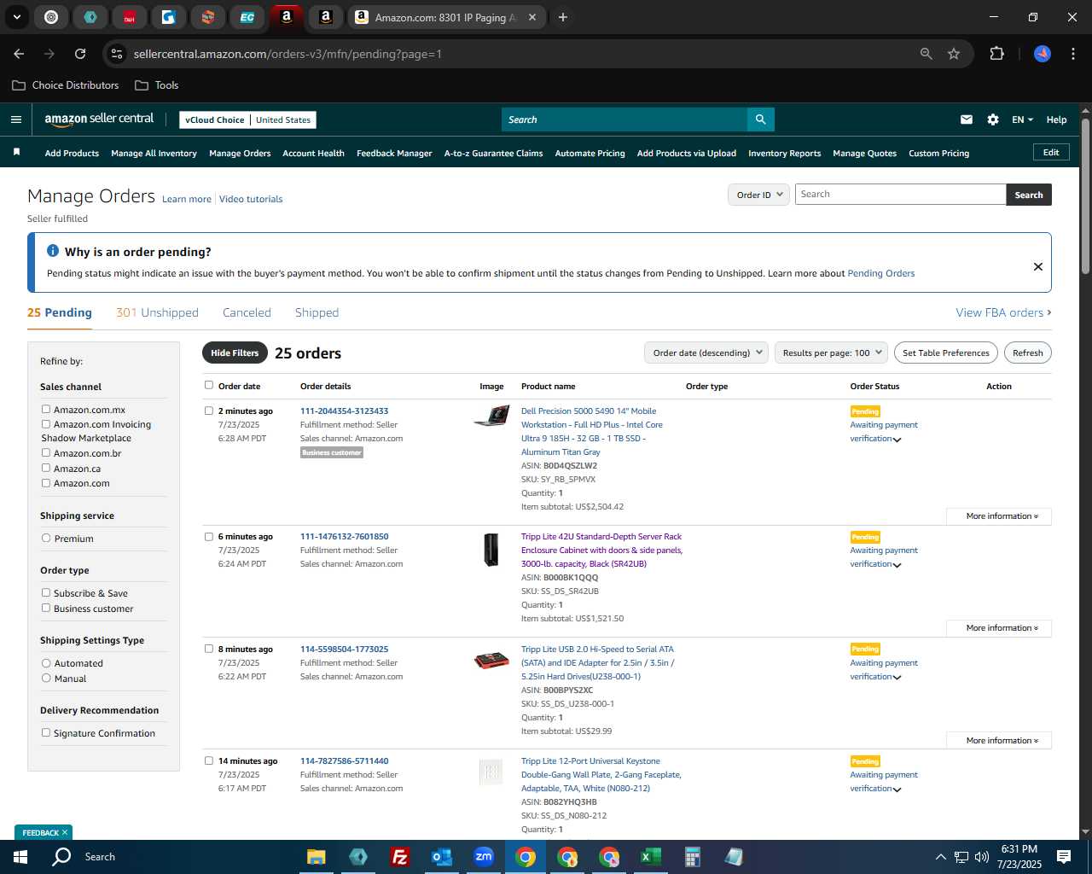Tick the Amazon.com.mx sales channel checkbox
The width and height of the screenshot is (1092, 874).
click(46, 410)
